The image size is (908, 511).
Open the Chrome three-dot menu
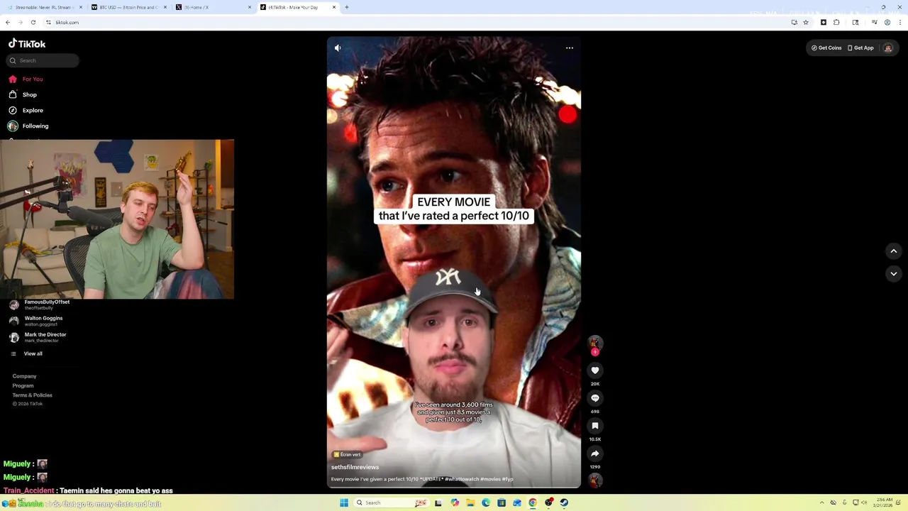(900, 22)
